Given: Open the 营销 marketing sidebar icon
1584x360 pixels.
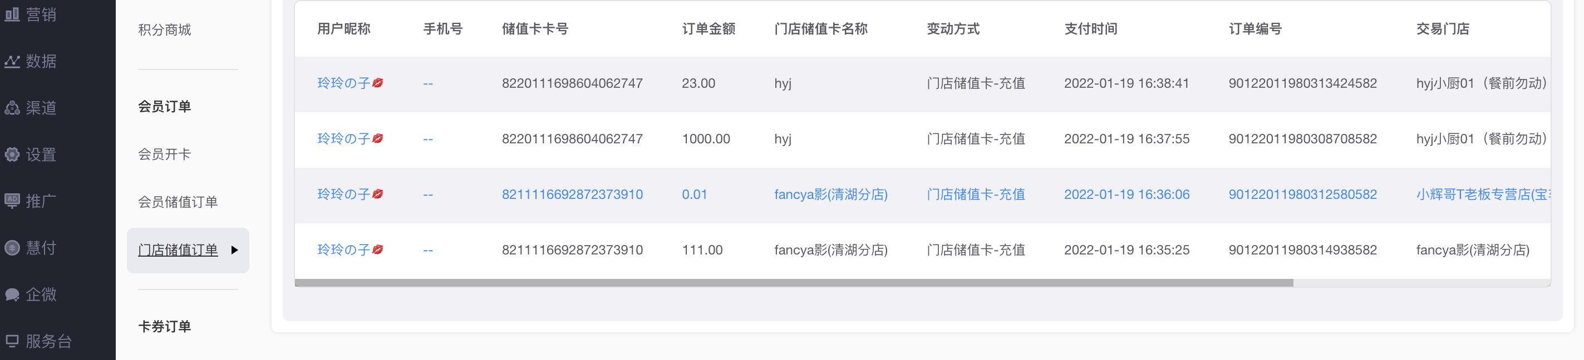Looking at the screenshot, I should click(x=12, y=14).
